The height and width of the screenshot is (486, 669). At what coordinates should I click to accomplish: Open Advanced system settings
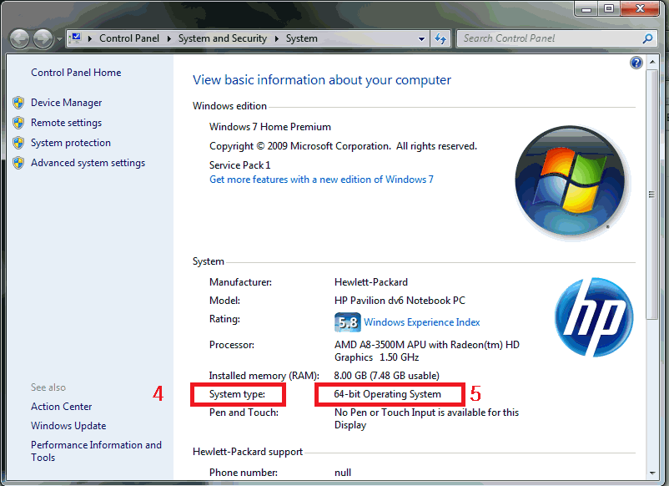tap(88, 163)
